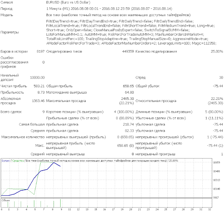This screenshot has height=212, width=224.
Task: Click the 'Максимальное количество' row label
Action: click(23, 137)
